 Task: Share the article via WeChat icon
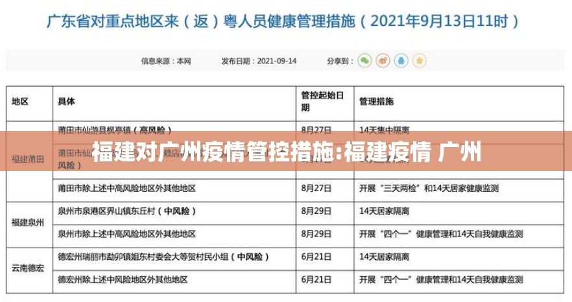click(365, 61)
